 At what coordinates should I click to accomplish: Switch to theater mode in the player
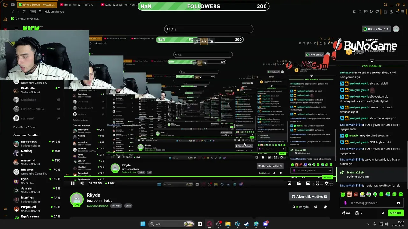tap(308, 183)
